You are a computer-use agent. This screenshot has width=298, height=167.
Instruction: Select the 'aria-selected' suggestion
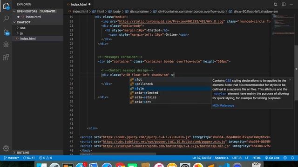point(170,93)
